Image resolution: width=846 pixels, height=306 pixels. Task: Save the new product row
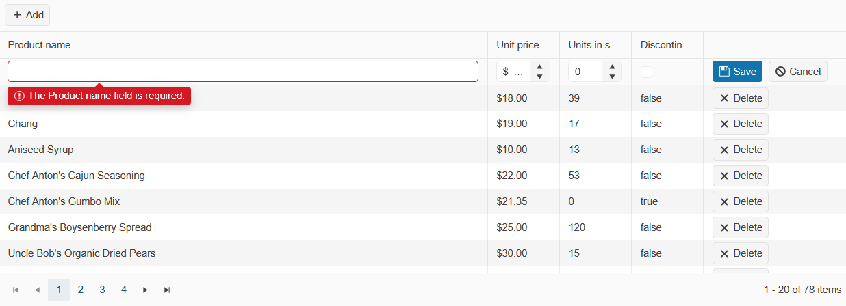point(737,72)
